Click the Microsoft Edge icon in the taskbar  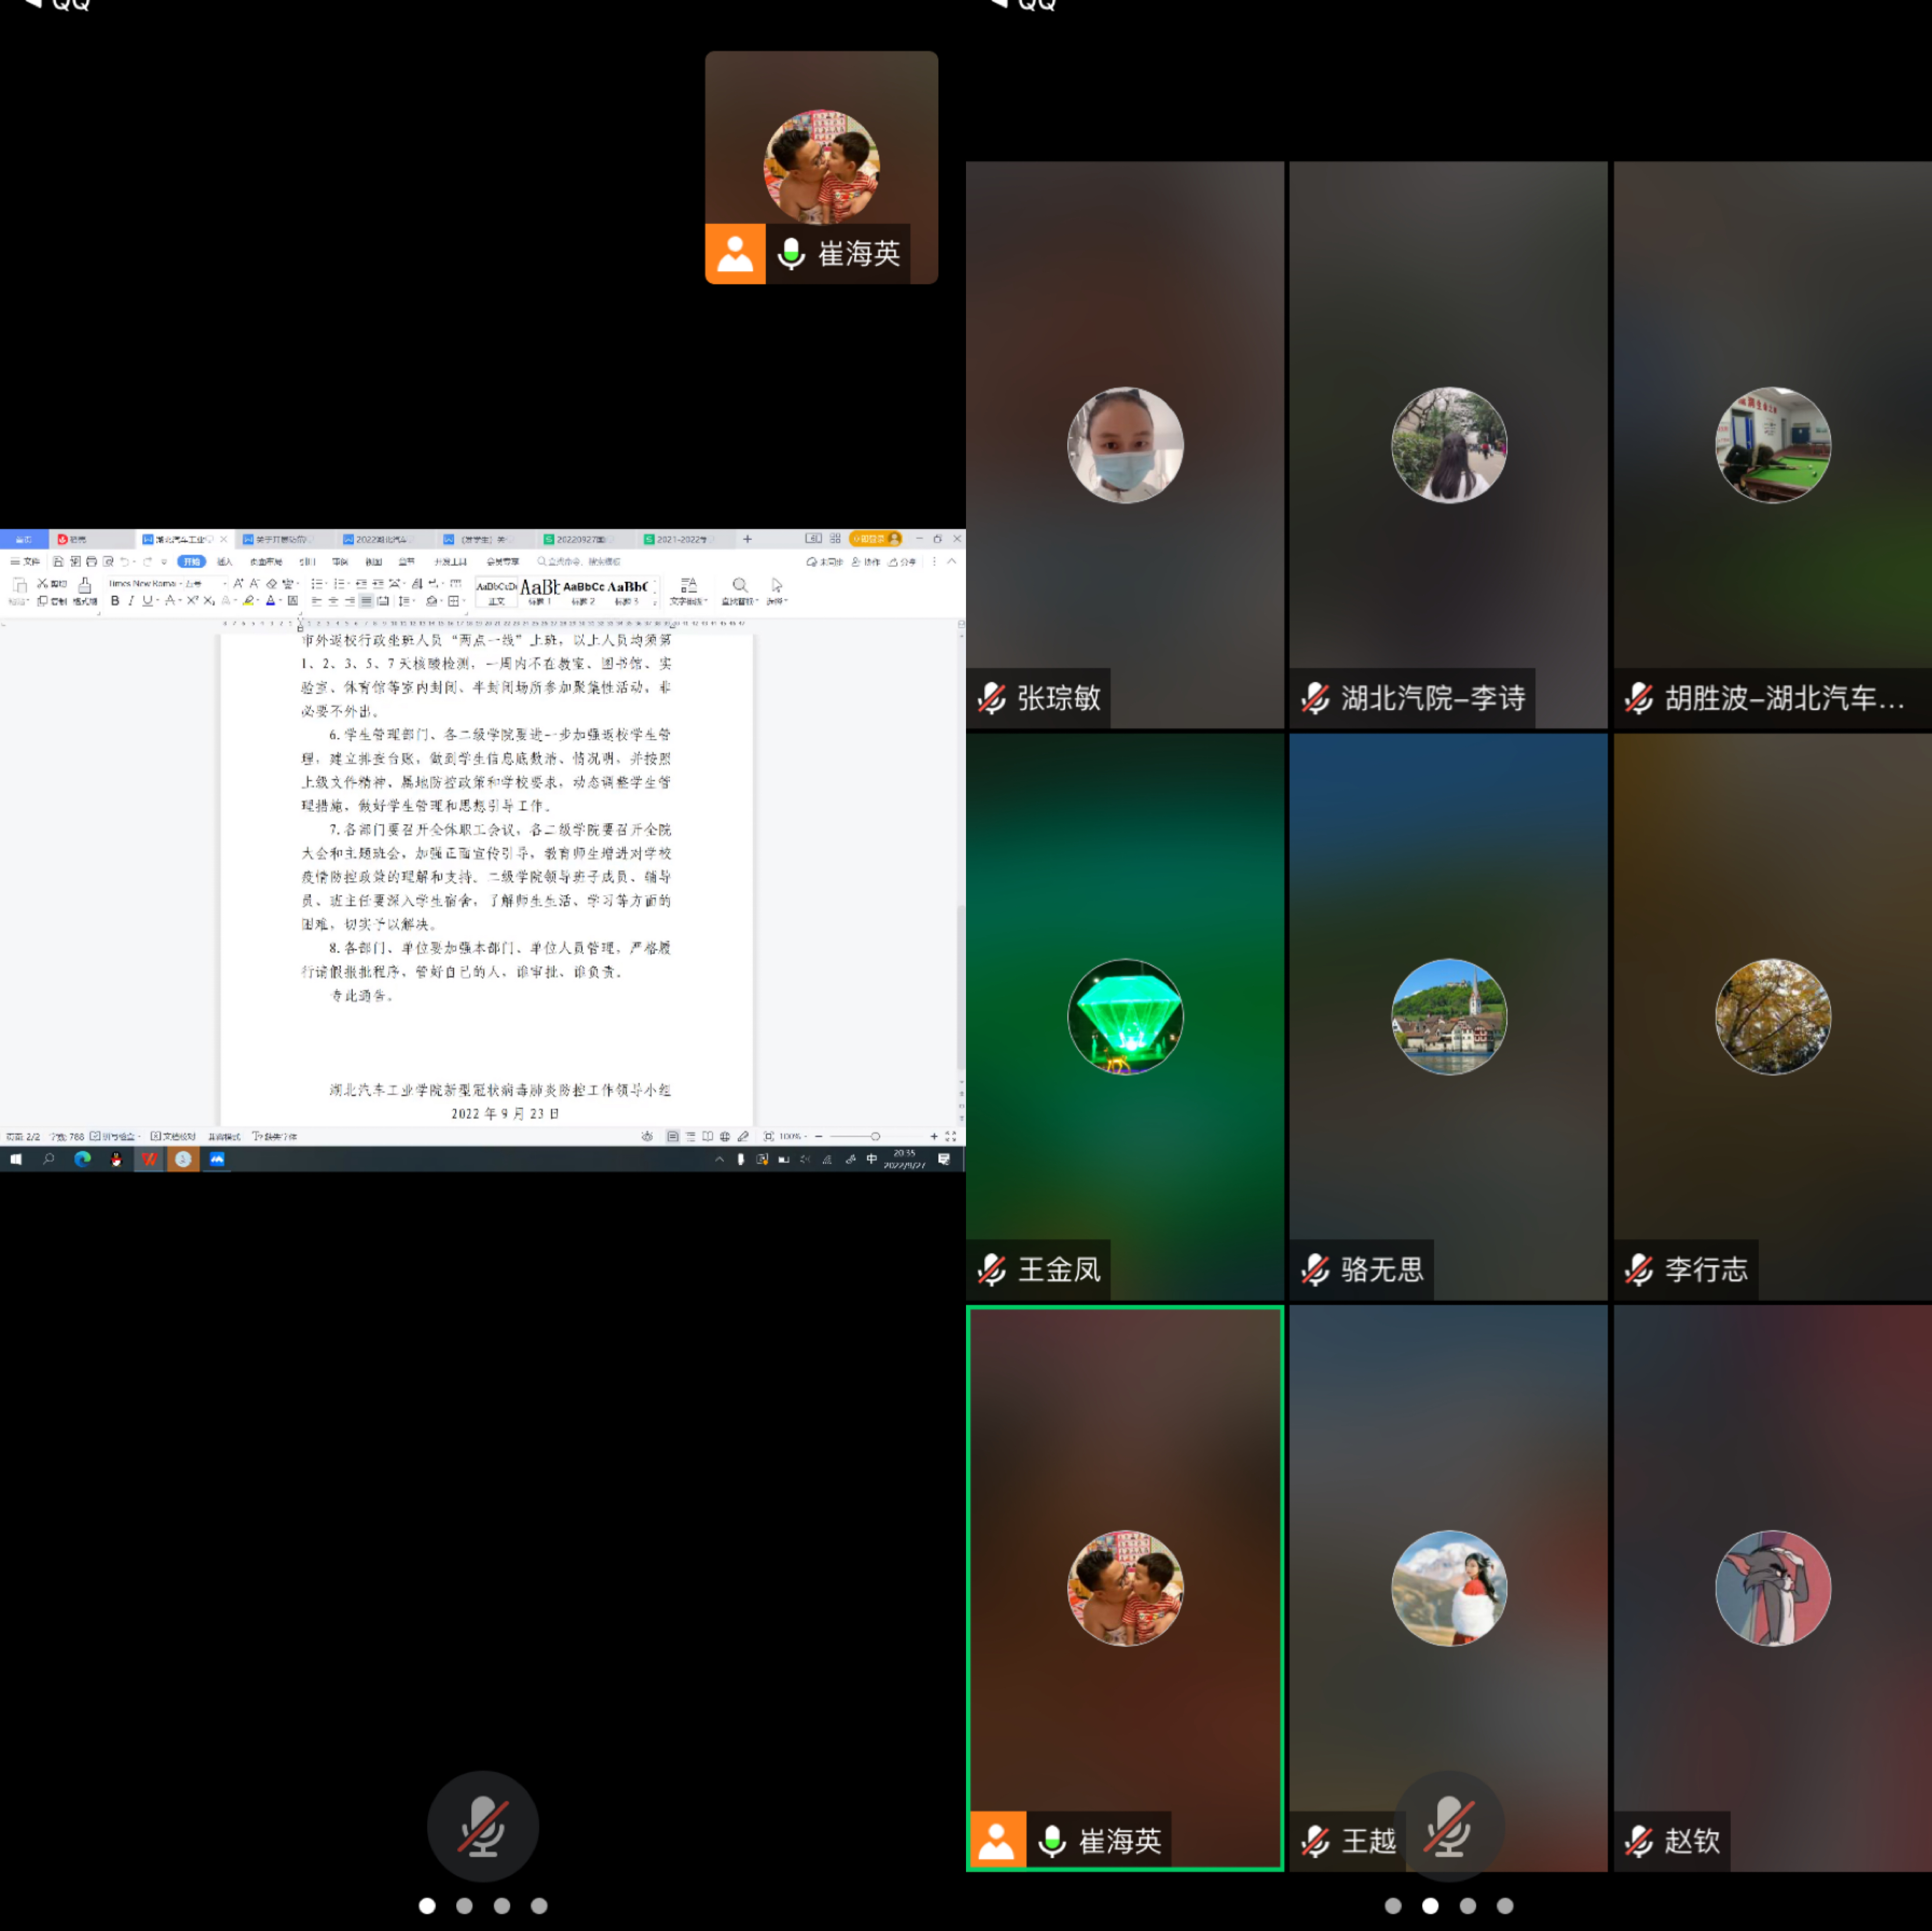(x=82, y=1159)
